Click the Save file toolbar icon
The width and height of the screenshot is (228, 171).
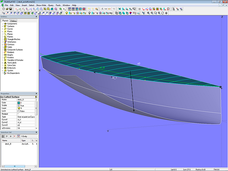point(11,9)
